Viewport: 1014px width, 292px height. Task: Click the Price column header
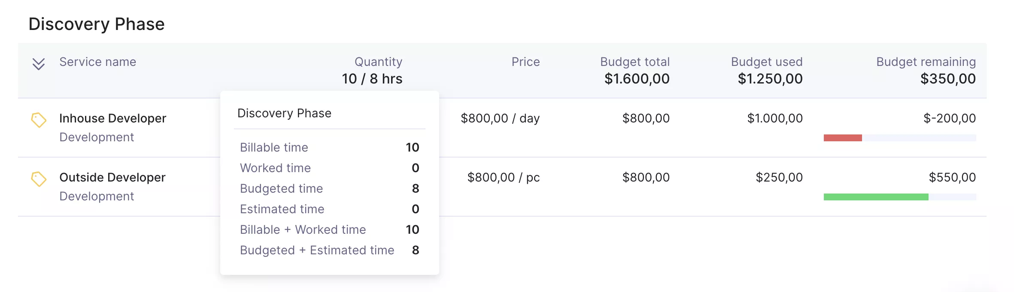(x=525, y=62)
